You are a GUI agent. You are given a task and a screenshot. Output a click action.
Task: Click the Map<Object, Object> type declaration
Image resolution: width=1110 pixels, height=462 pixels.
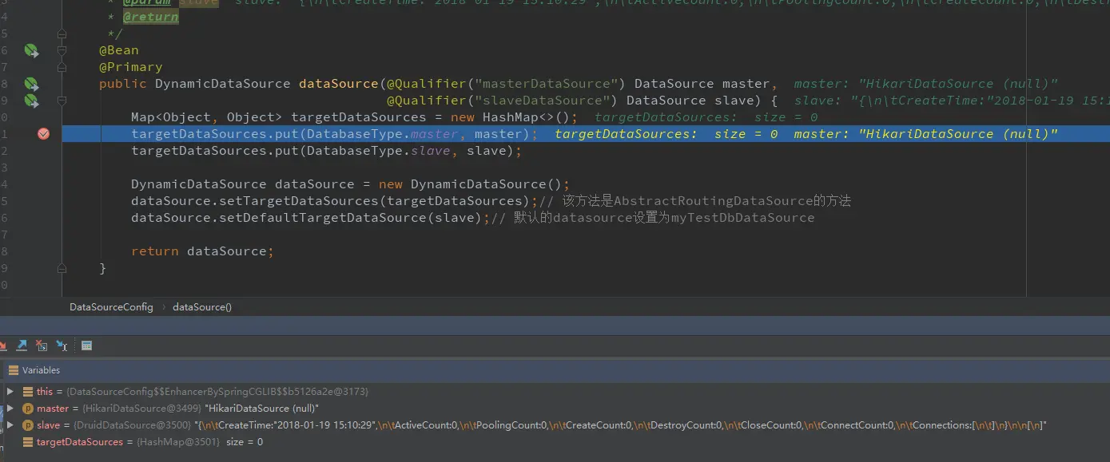pos(206,117)
